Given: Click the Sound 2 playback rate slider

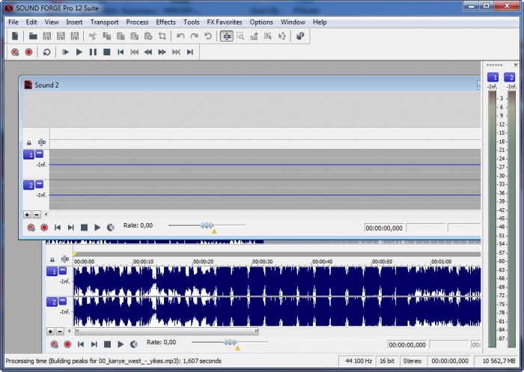Looking at the screenshot, I should 207,225.
